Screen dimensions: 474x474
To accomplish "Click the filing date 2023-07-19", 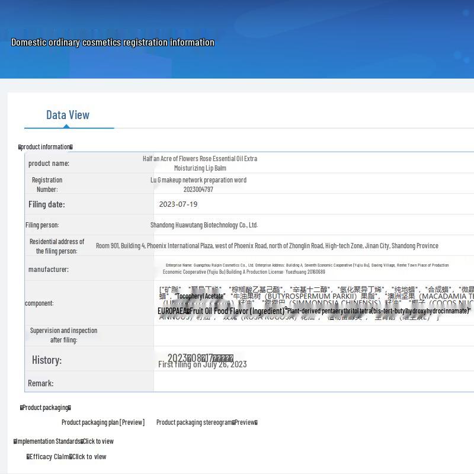I will tap(178, 204).
